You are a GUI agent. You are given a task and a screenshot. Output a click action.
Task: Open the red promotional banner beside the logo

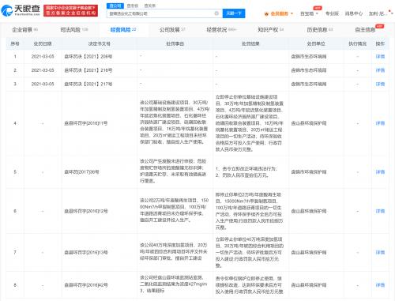(70, 10)
